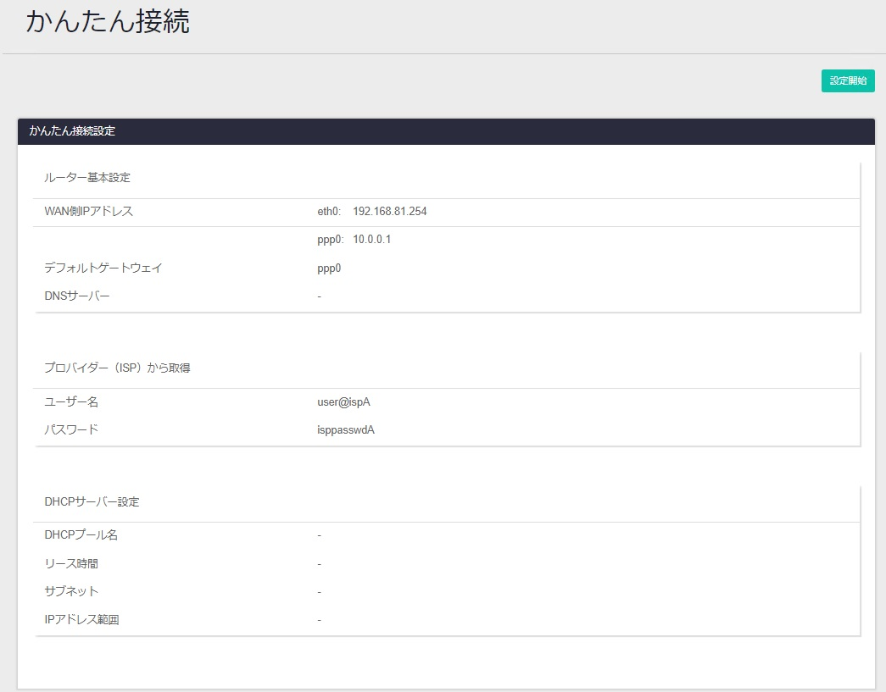
Task: Click the ppp0 address 10.0.0.1
Action: pyautogui.click(x=372, y=240)
